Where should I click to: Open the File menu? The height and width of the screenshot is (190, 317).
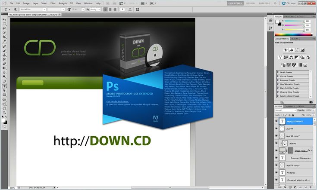tap(12, 3)
